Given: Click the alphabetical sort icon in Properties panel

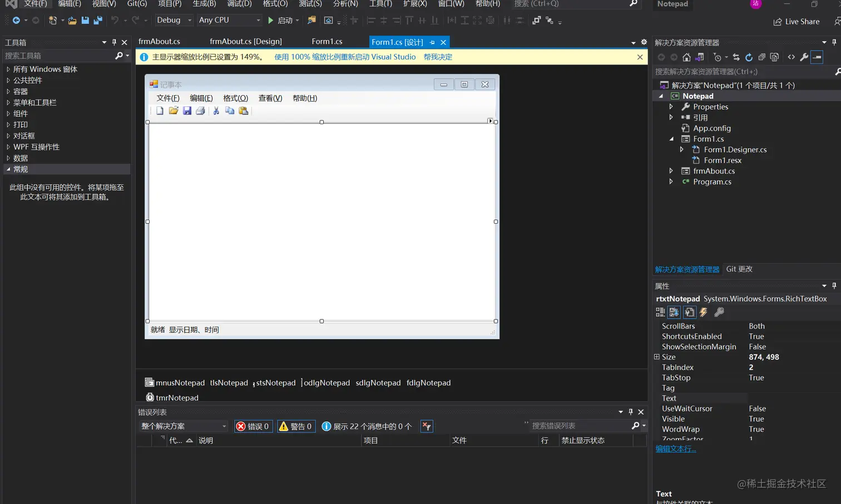Looking at the screenshot, I should tap(674, 313).
